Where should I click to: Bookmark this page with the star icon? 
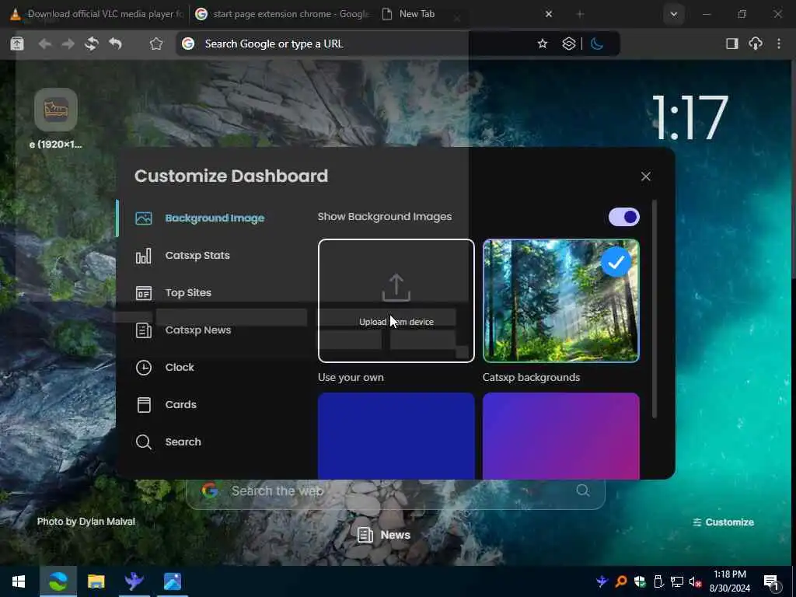coord(543,44)
